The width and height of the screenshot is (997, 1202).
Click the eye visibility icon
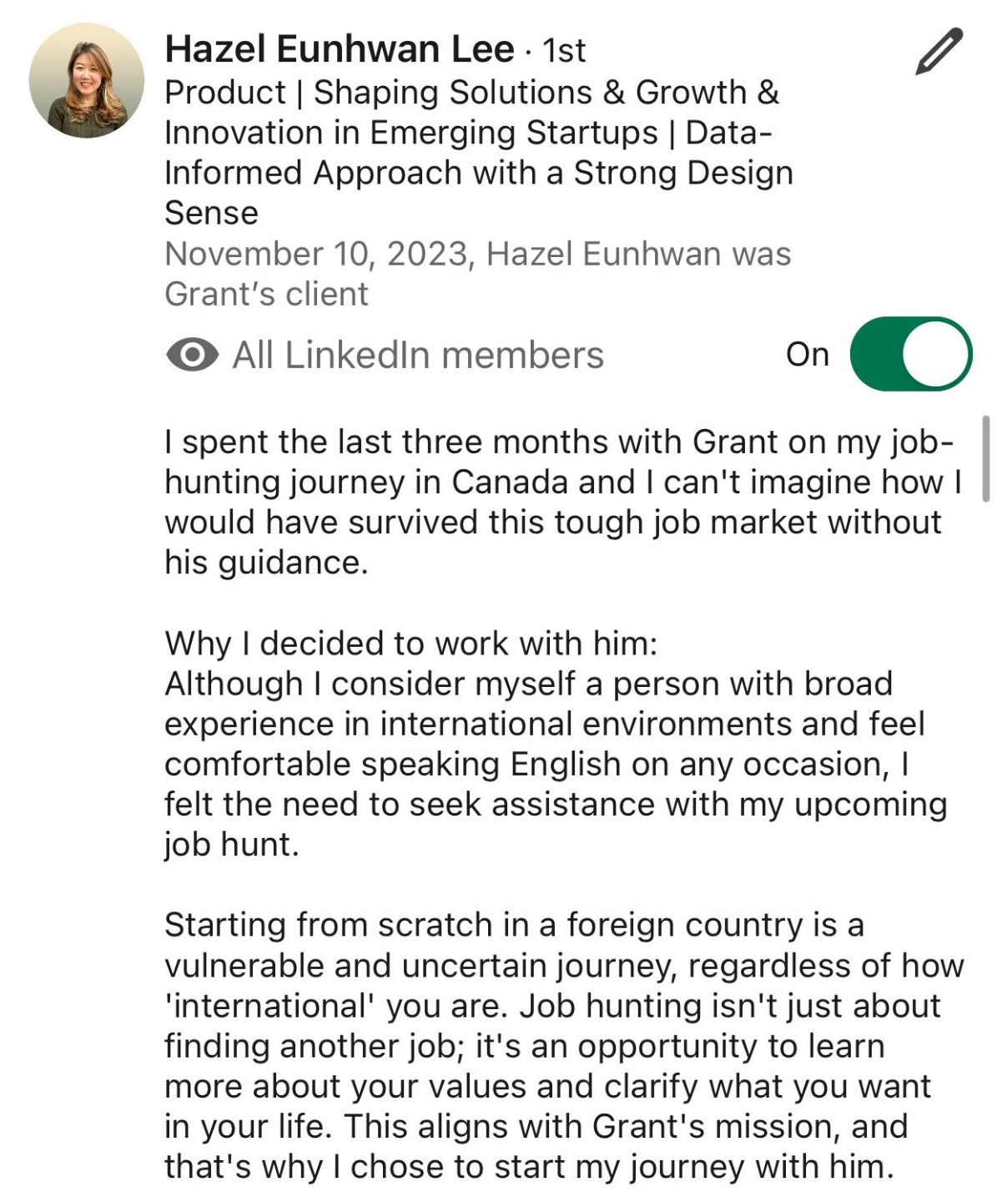[193, 355]
